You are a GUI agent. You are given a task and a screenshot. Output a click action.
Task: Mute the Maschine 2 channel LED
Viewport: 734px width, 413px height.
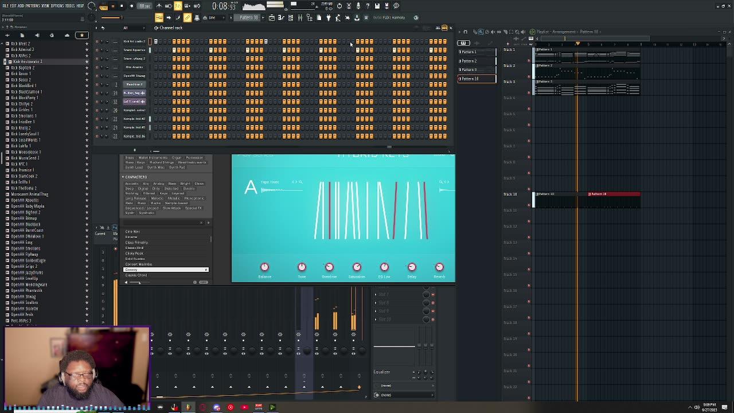click(x=97, y=84)
